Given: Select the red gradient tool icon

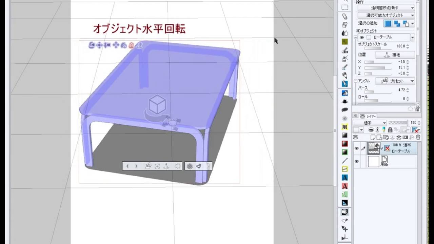Looking at the screenshot, I should pyautogui.click(x=345, y=144).
